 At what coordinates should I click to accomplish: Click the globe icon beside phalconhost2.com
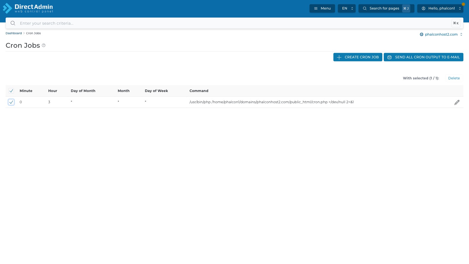point(421,35)
